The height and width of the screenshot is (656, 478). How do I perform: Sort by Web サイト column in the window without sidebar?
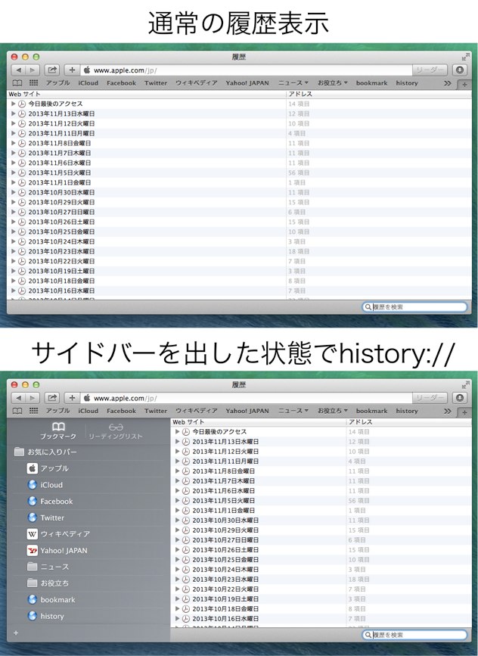click(x=147, y=94)
